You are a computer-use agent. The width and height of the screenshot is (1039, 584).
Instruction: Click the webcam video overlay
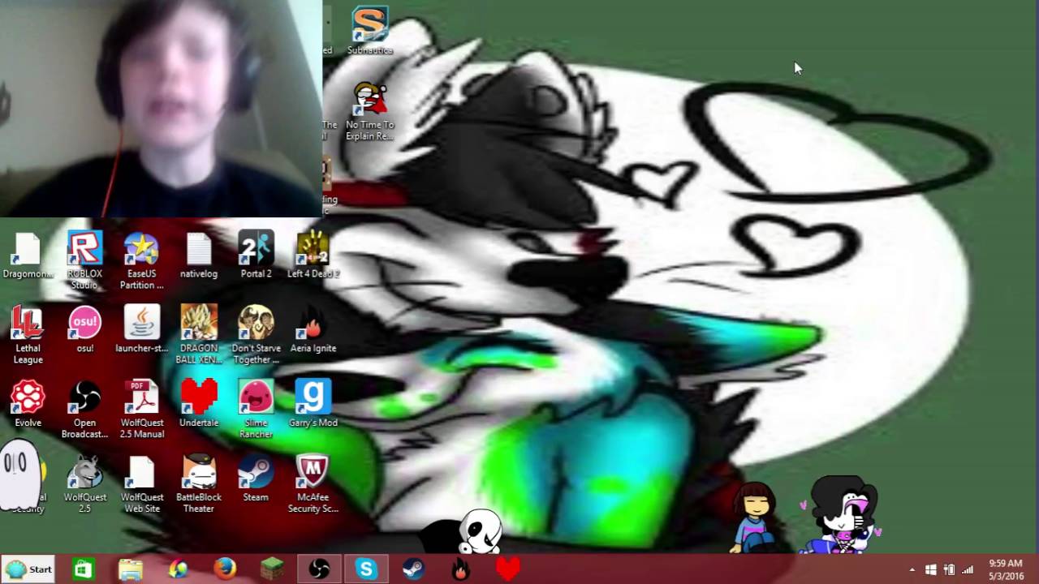coord(161,108)
